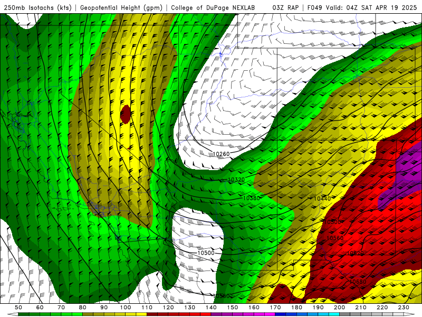Click the 10380 height contour label
This screenshot has width=422, height=317.
[252, 198]
